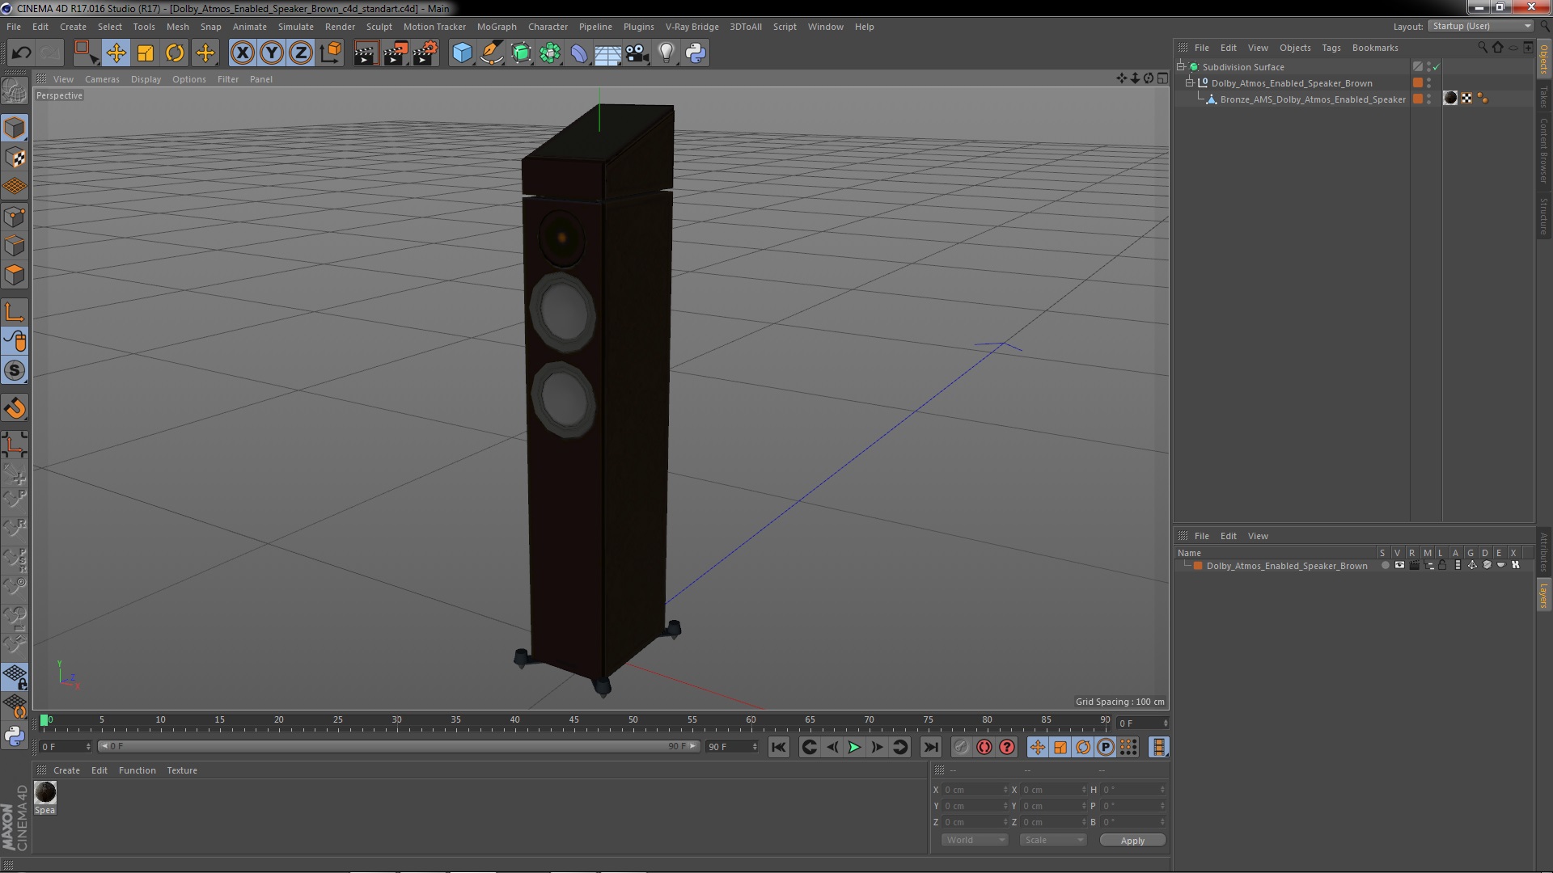Open the Content Browser side tab

(1544, 150)
